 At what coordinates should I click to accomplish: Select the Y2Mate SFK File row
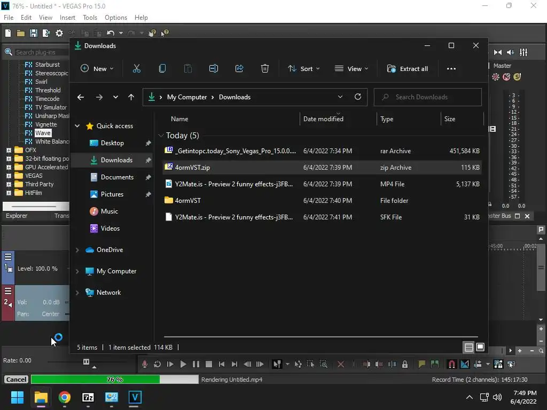point(322,217)
